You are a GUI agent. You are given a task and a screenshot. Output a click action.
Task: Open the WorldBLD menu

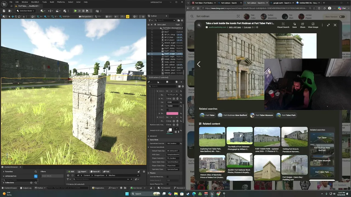click(x=35, y=2)
